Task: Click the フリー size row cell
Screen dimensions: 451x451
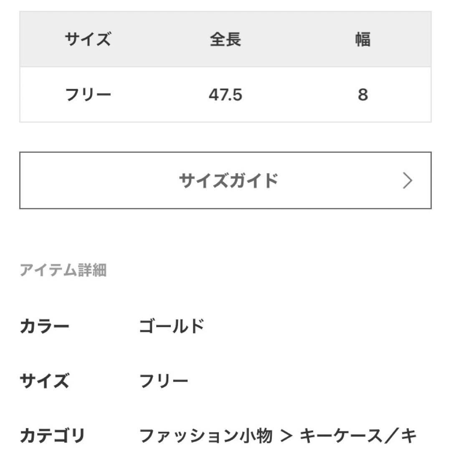Action: [88, 95]
